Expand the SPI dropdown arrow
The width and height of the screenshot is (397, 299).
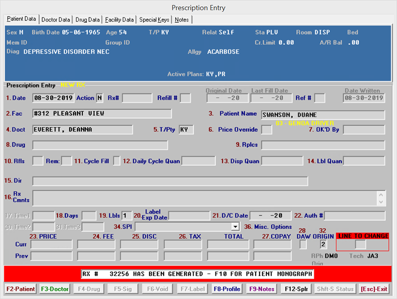[x=235, y=226]
